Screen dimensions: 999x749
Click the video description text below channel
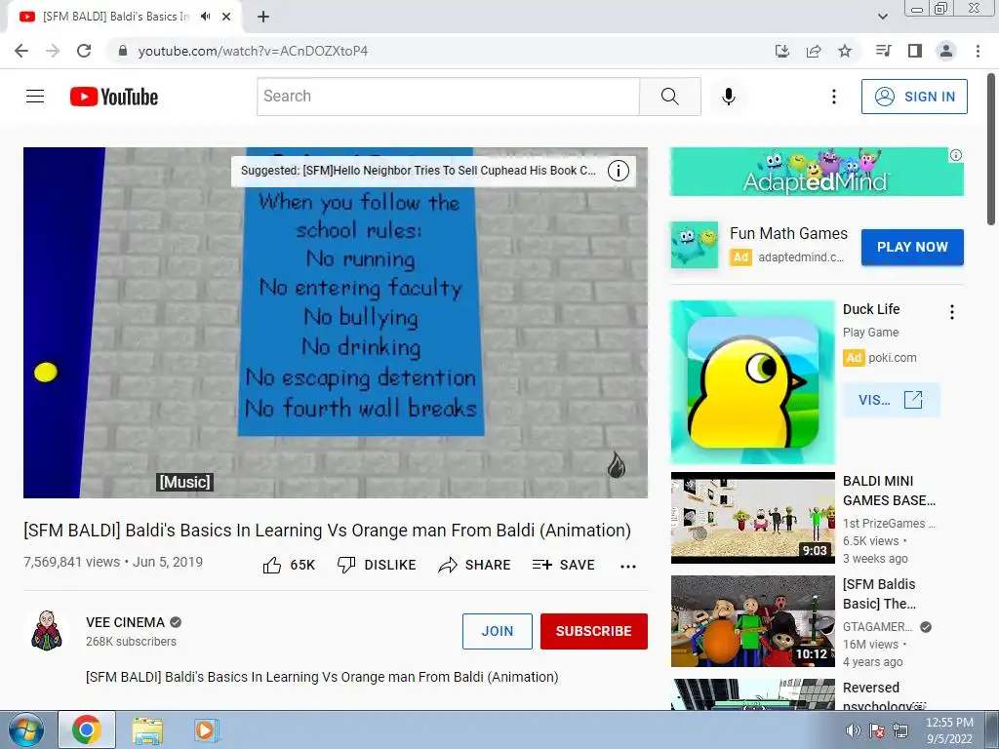(x=322, y=677)
